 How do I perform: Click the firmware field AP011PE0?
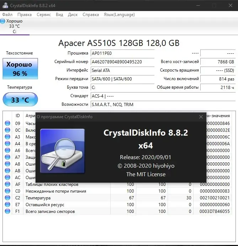122,53
